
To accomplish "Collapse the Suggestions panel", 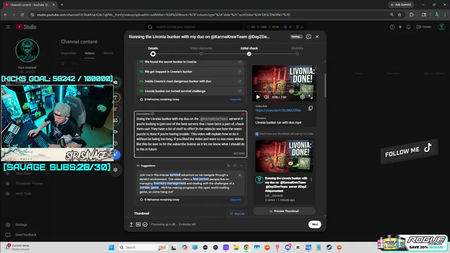I will coord(241,166).
